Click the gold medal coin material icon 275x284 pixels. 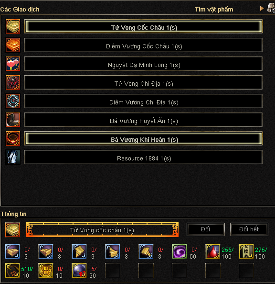click(x=46, y=271)
